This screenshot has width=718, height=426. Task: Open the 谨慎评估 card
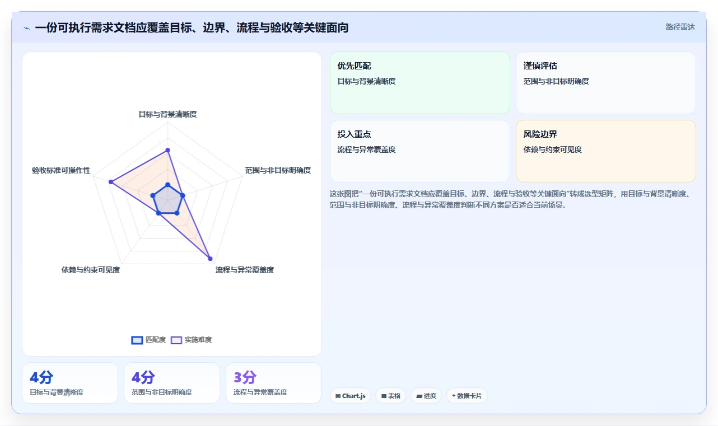[606, 83]
